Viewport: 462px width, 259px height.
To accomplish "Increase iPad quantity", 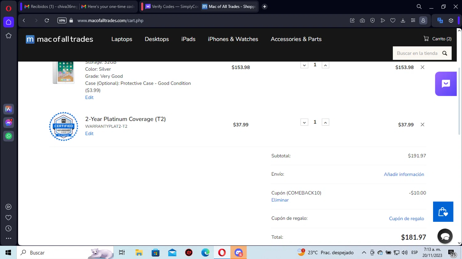I will tap(325, 65).
